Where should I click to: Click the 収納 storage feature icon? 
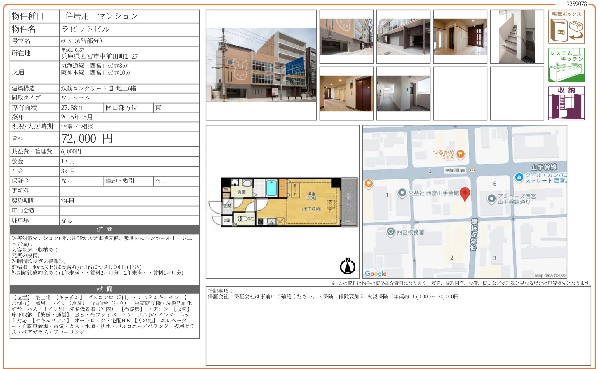coord(566,103)
